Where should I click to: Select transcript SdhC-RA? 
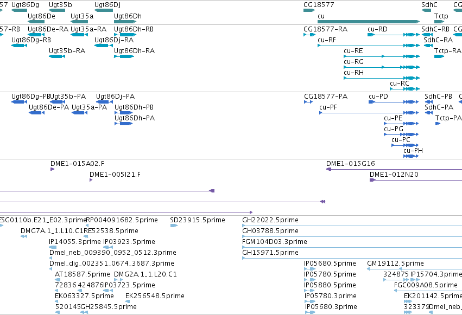click(x=428, y=46)
